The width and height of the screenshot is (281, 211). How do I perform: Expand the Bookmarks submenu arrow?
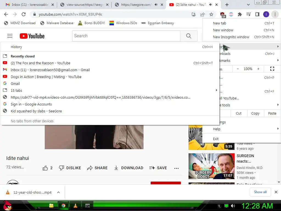tap(278, 60)
